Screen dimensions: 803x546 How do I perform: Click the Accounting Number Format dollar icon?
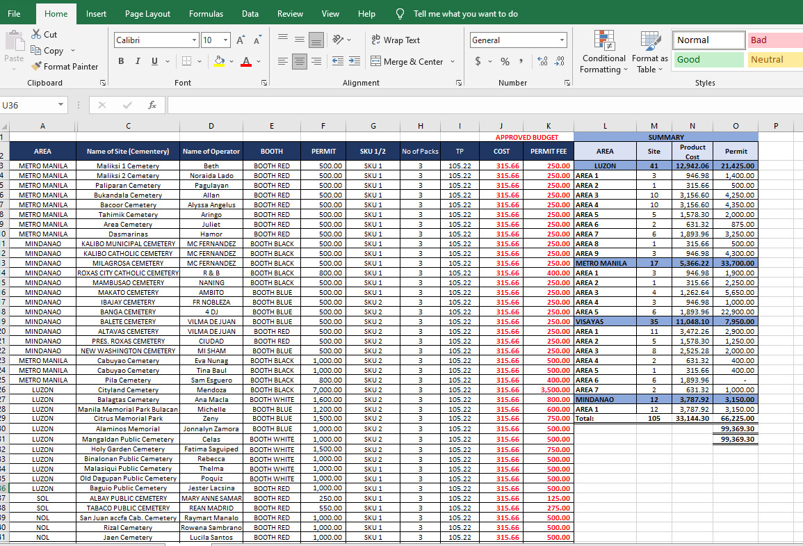pyautogui.click(x=478, y=61)
